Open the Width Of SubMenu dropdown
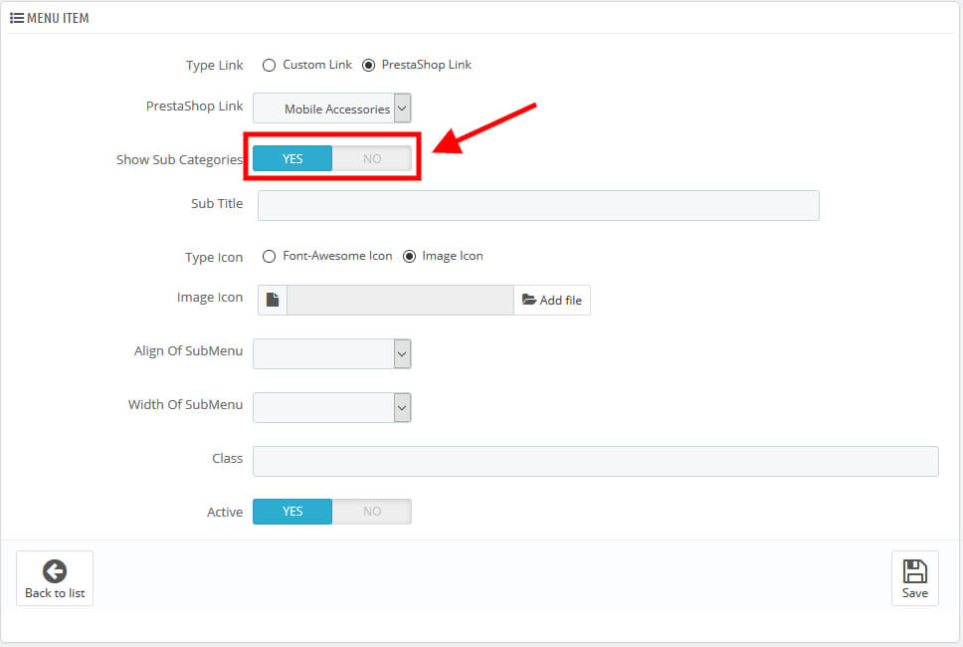Viewport: 963px width, 647px height. click(x=332, y=406)
